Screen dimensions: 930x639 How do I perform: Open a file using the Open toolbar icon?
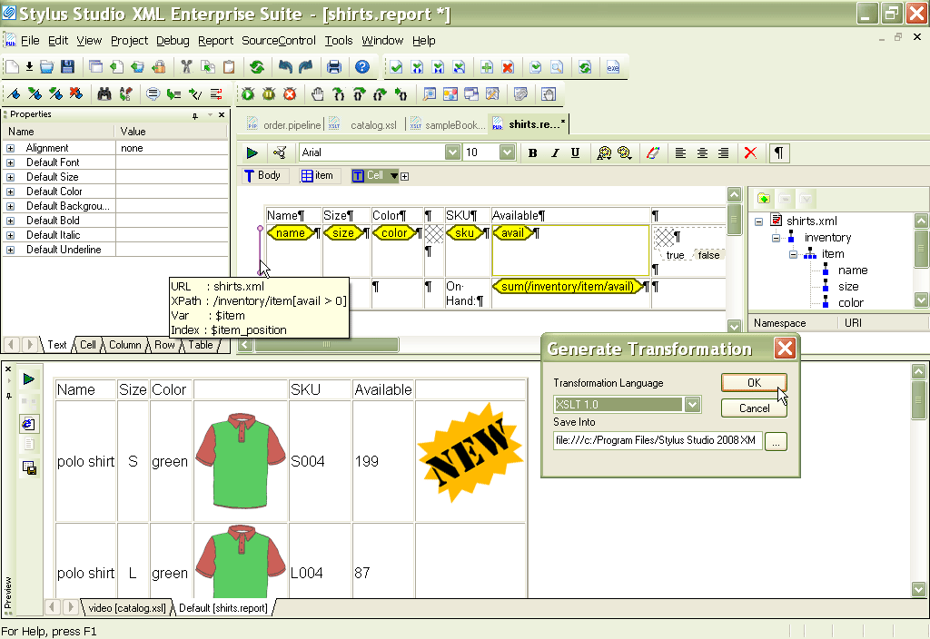46,66
